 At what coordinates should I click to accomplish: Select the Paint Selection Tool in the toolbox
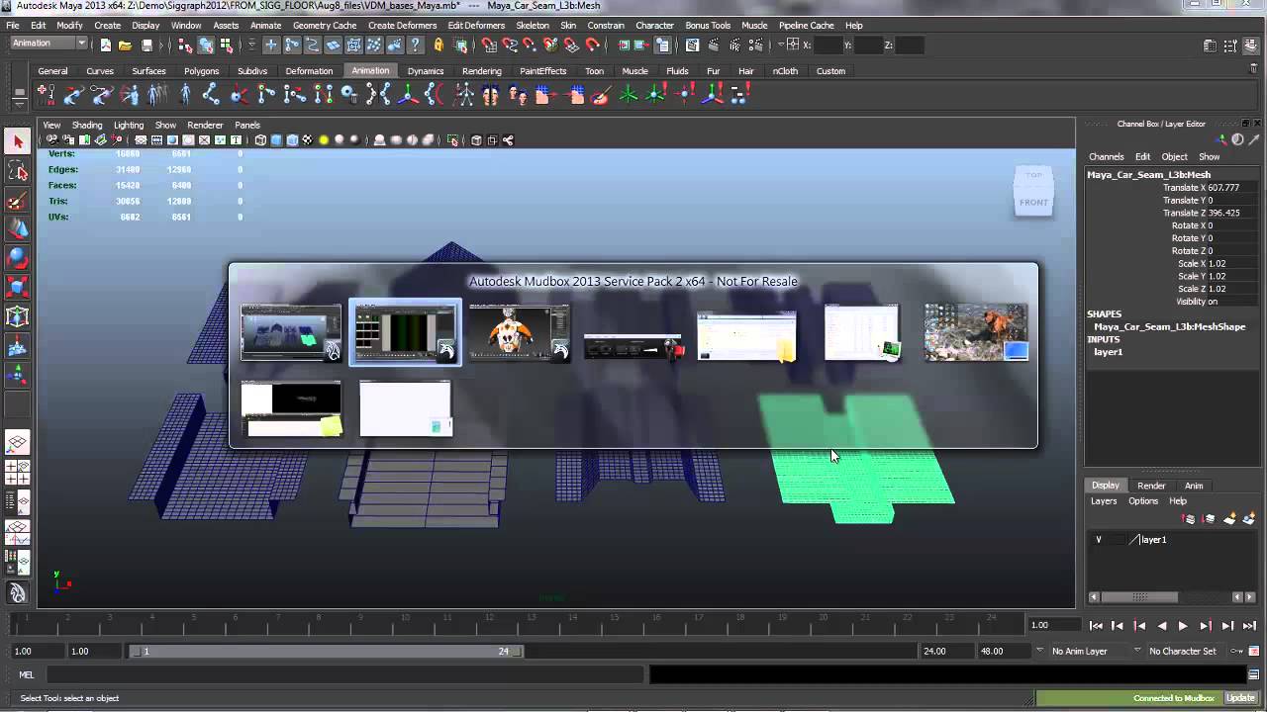point(17,201)
